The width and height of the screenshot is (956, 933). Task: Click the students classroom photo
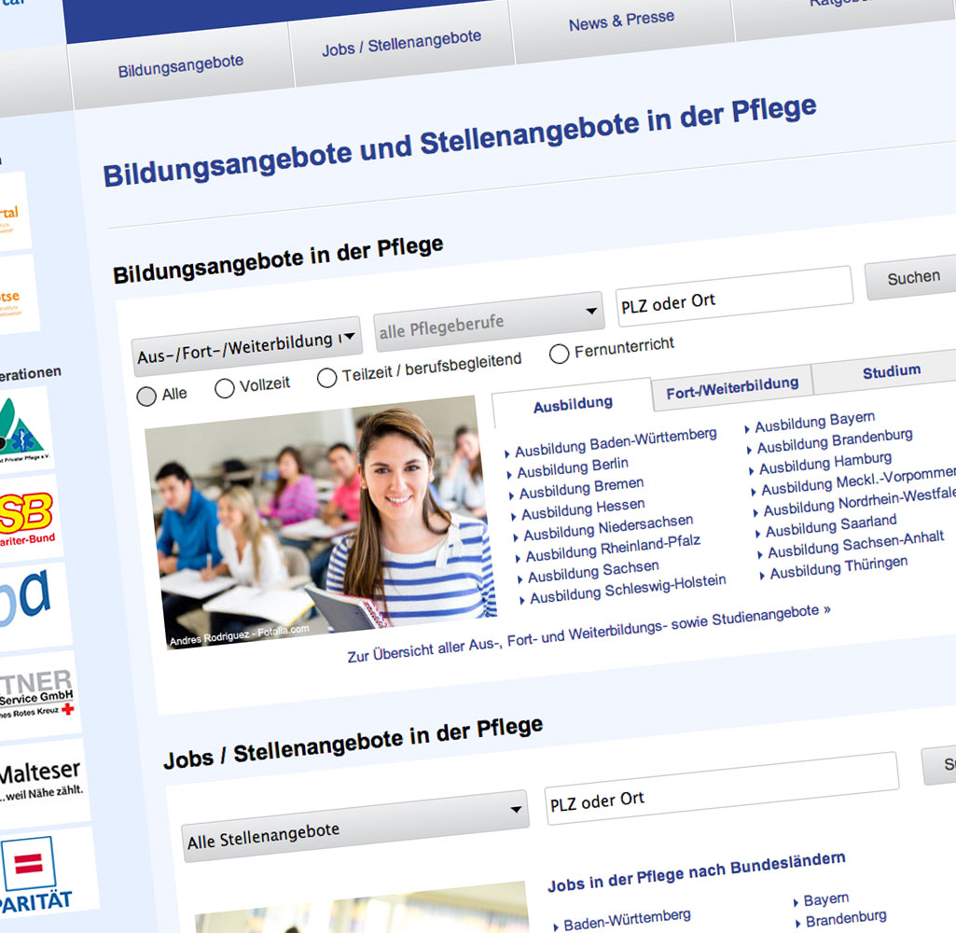[x=321, y=522]
